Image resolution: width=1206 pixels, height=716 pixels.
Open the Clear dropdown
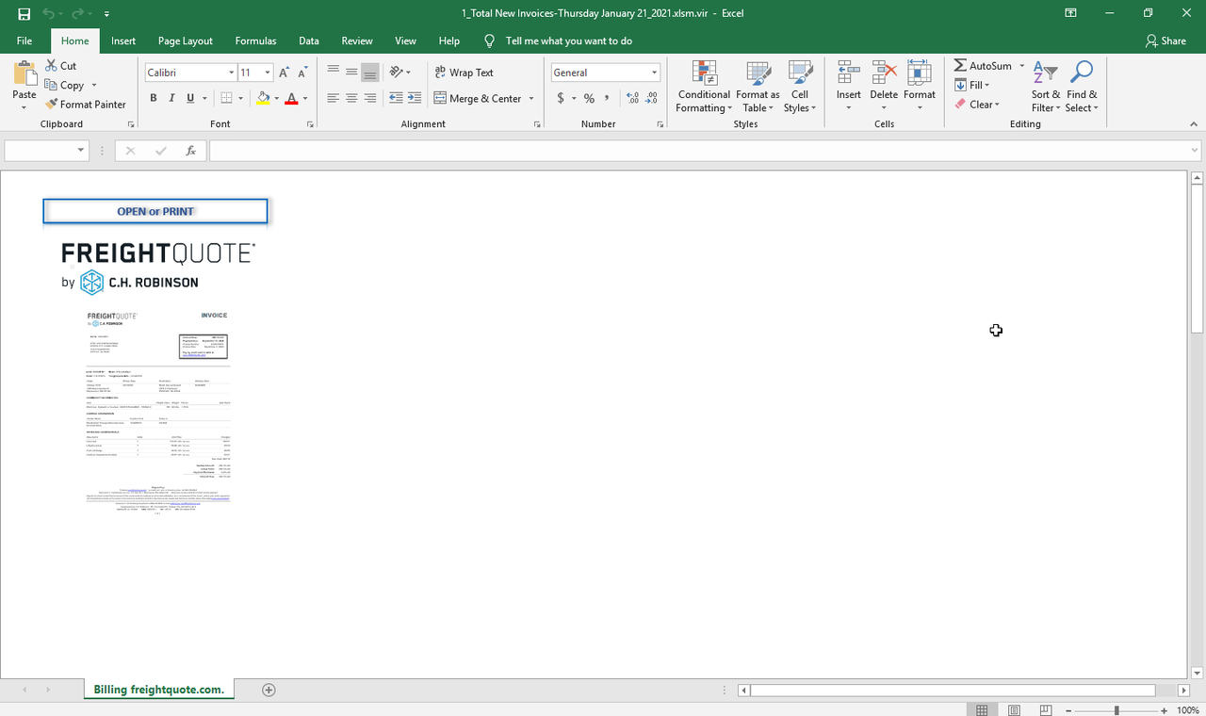tap(976, 105)
